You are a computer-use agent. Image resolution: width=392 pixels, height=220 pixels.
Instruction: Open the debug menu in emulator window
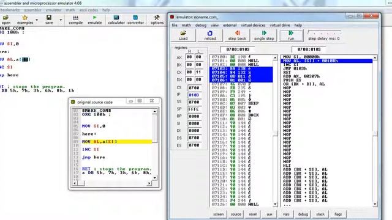(201, 25)
